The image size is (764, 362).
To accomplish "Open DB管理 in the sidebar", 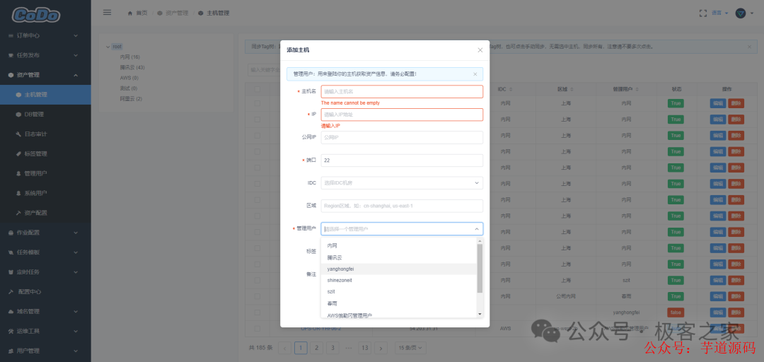I will [x=45, y=115].
